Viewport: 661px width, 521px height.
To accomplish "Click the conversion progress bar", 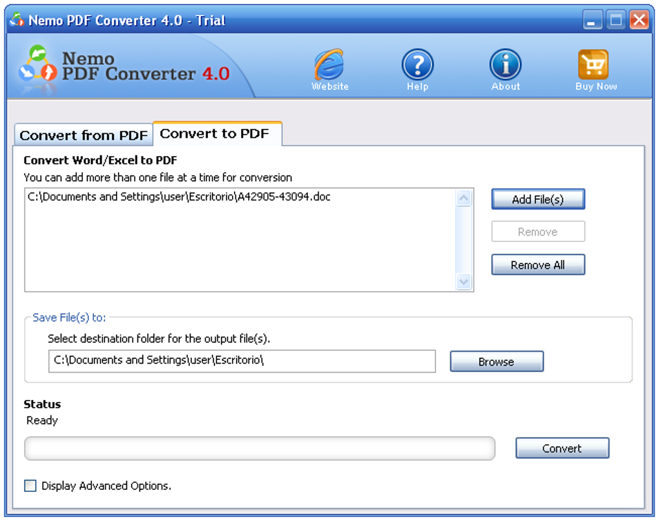I will (260, 449).
